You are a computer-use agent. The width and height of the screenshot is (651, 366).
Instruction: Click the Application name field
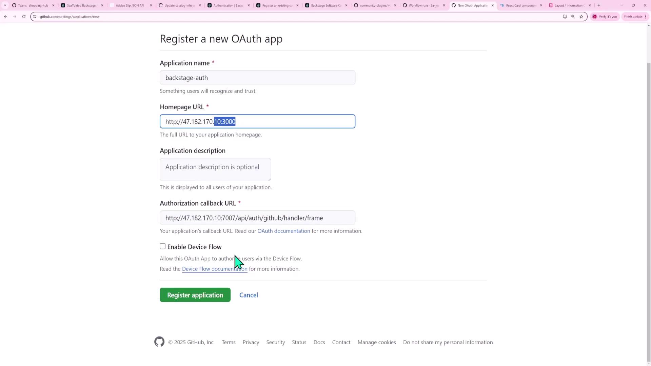tap(257, 78)
